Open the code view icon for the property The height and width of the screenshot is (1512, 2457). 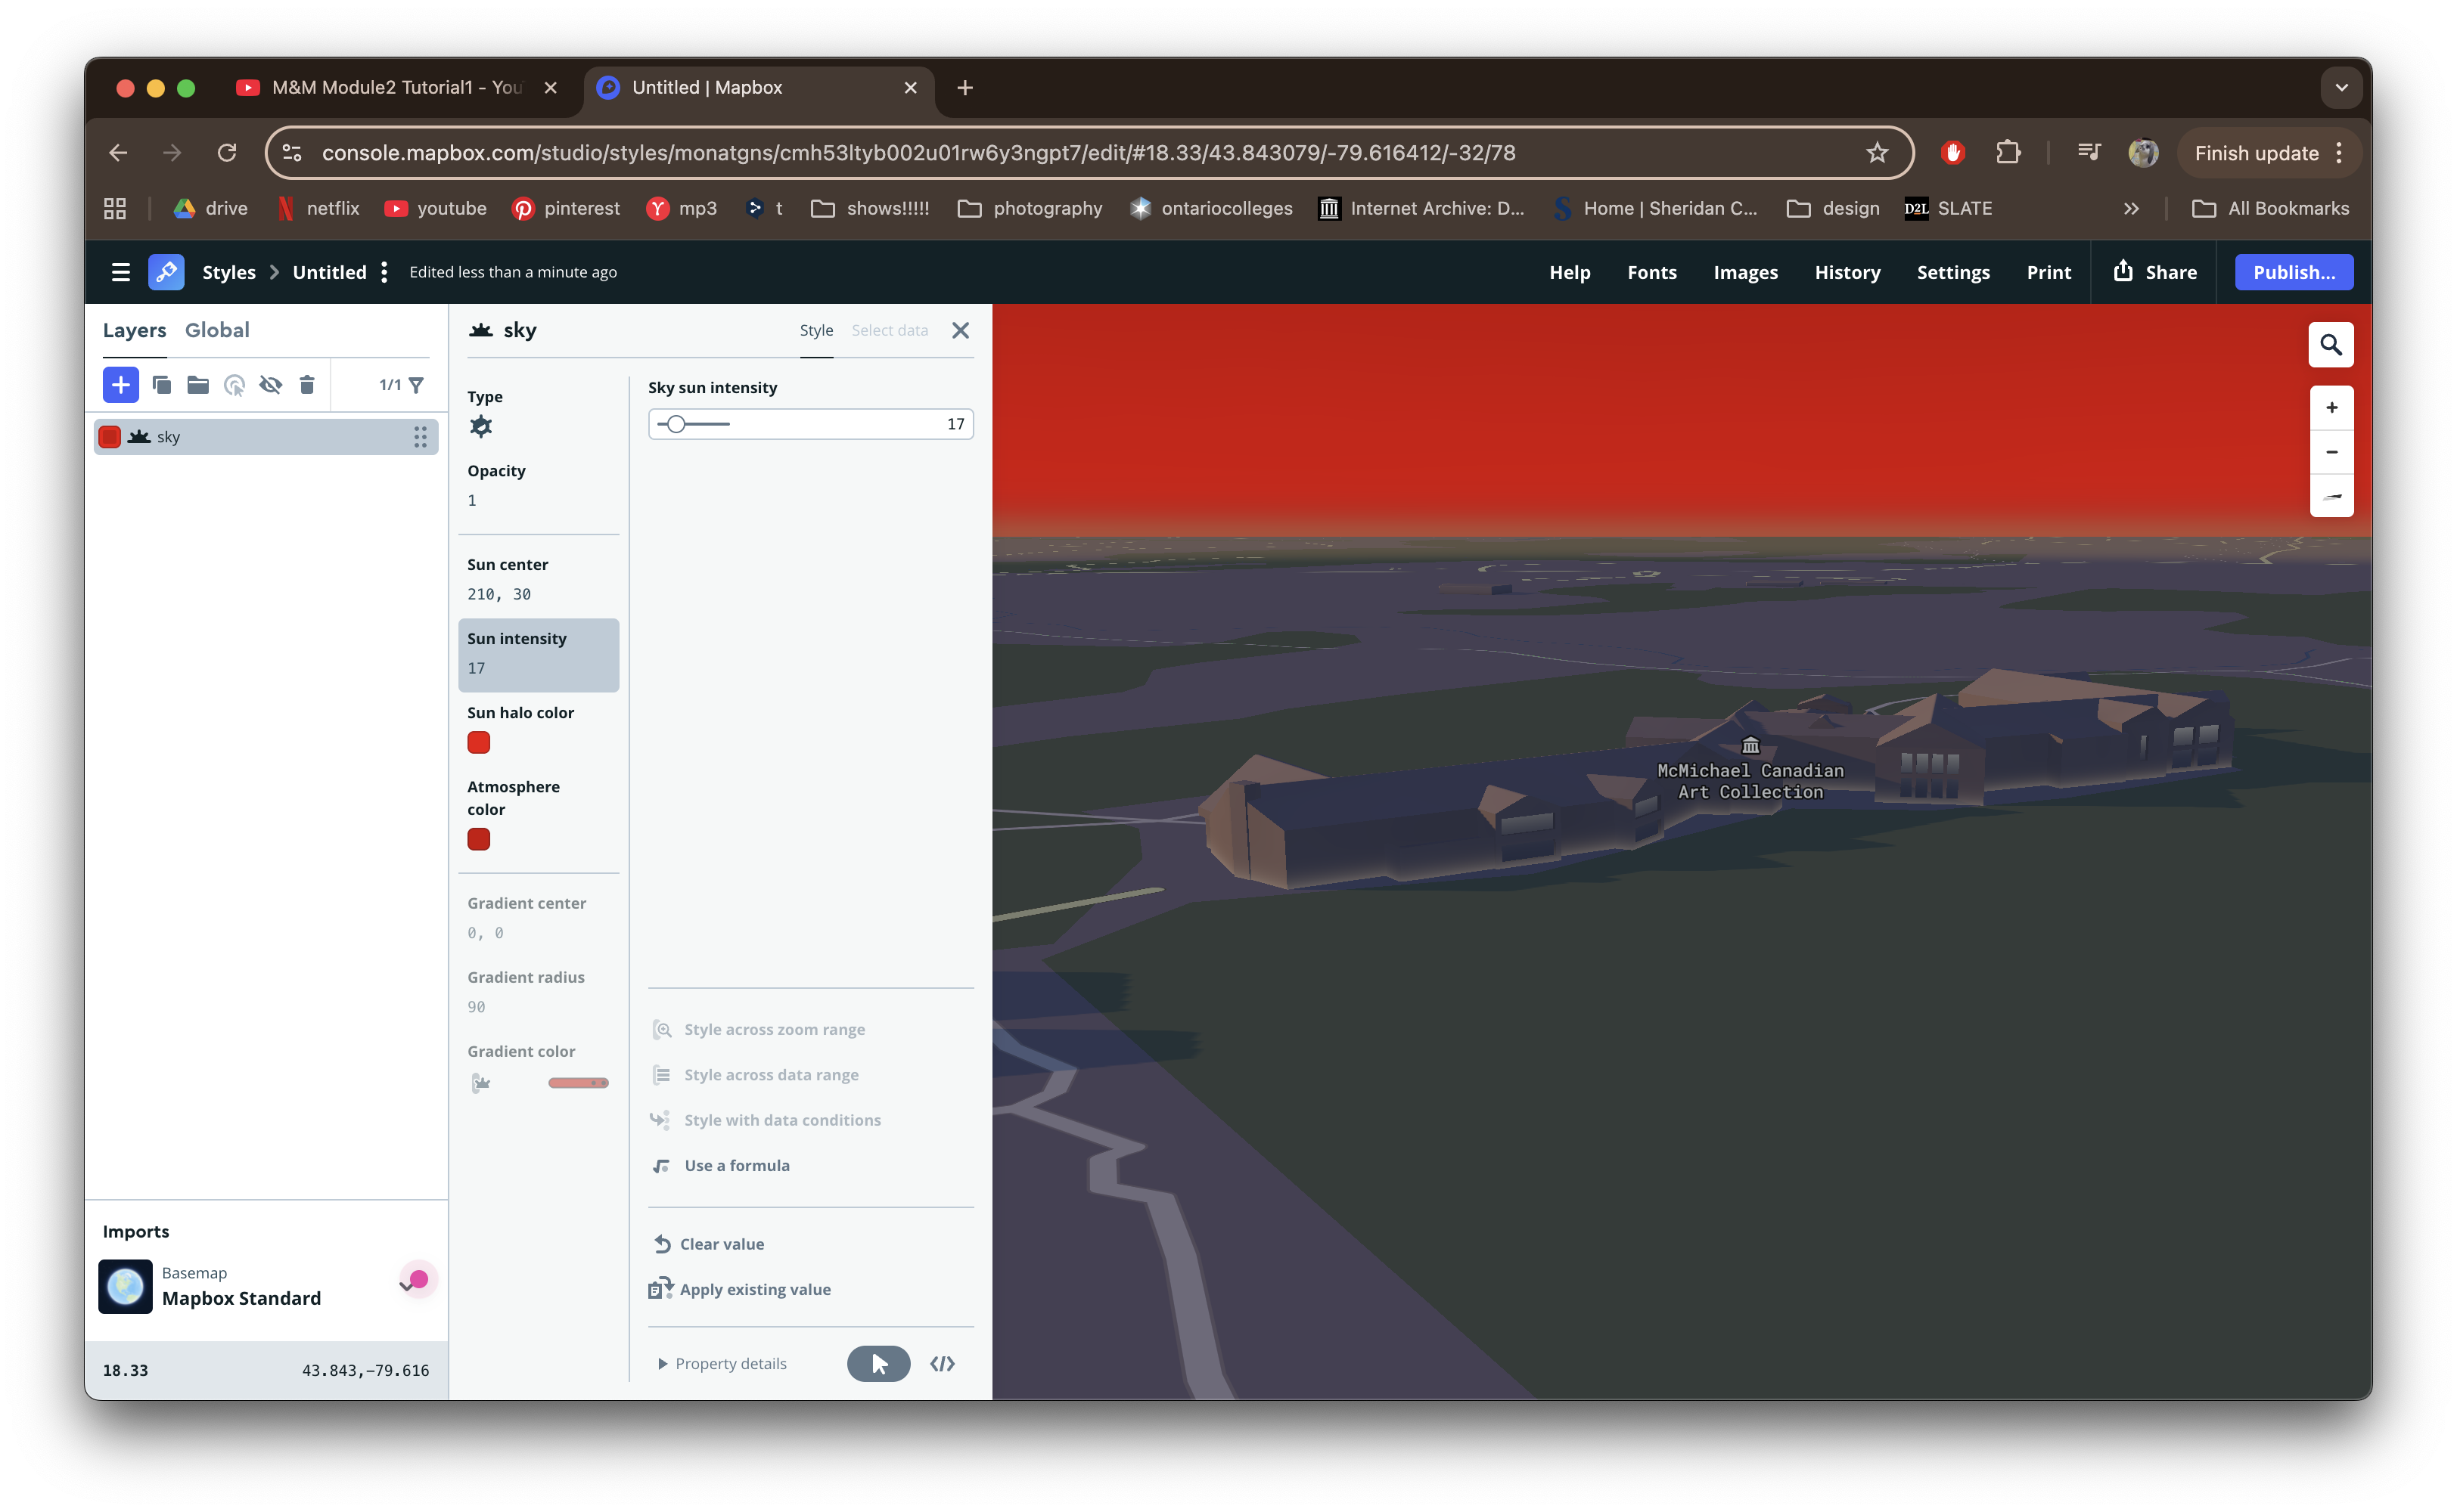pos(941,1363)
